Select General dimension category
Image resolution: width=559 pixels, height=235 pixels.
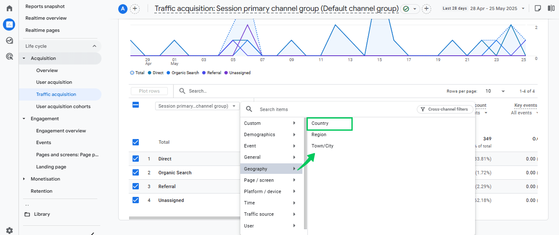[271, 157]
